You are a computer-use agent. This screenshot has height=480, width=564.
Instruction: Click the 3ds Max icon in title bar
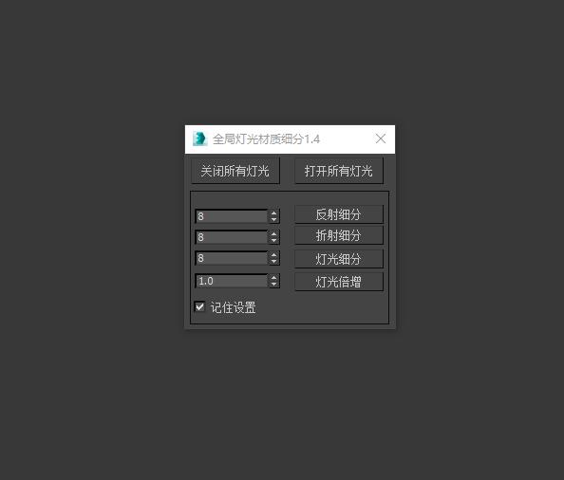199,138
